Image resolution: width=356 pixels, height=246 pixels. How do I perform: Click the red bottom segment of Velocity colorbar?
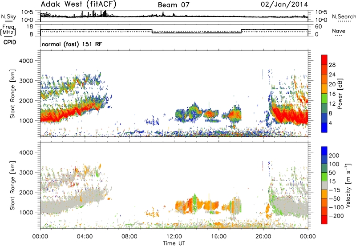tap(324, 220)
